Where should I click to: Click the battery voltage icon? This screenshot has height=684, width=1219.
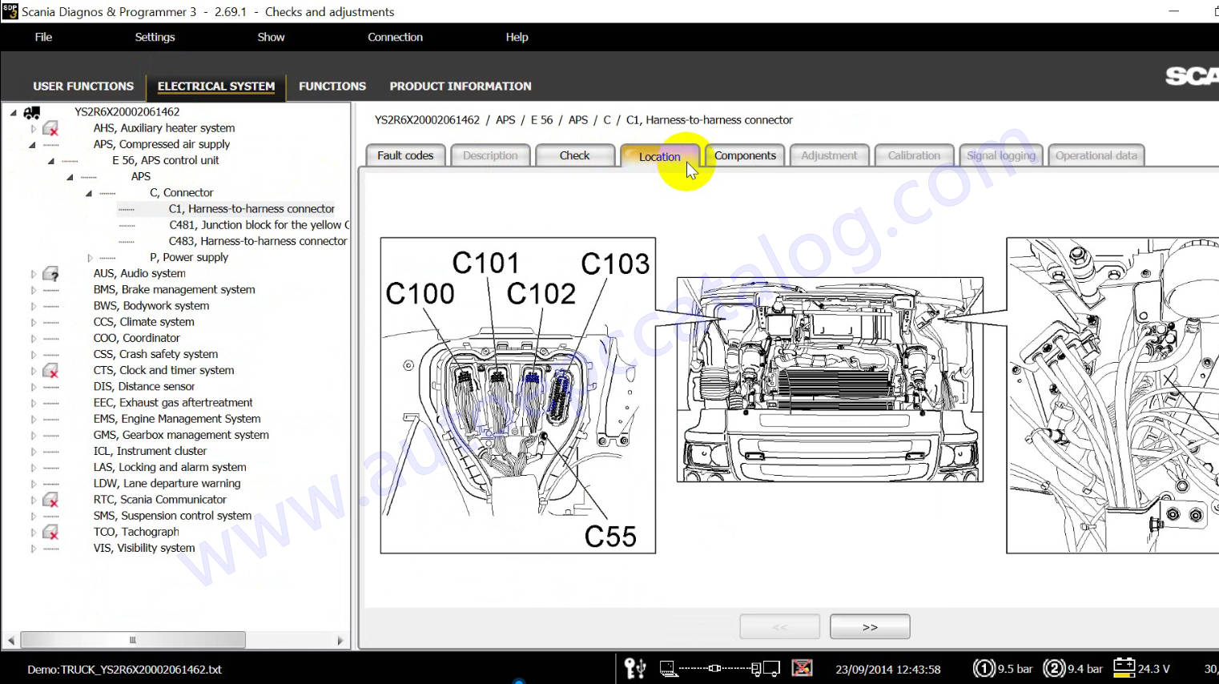(1124, 668)
